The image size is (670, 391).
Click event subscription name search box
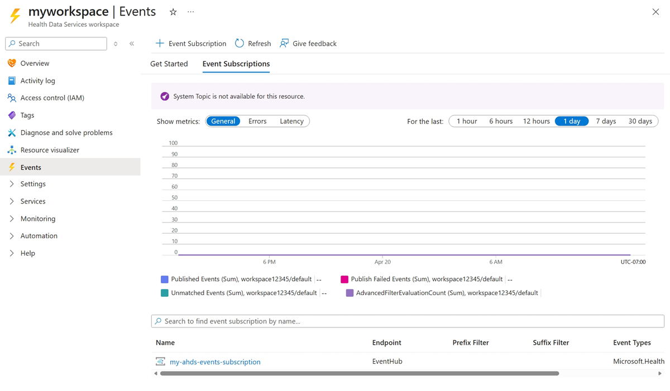tap(408, 321)
